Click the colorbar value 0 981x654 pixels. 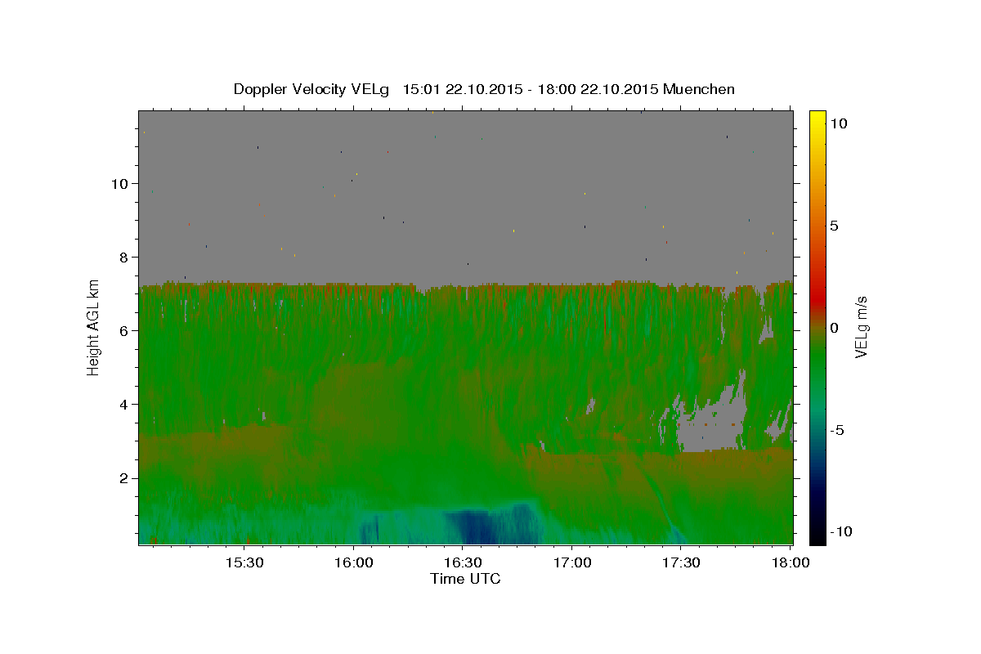pos(835,328)
